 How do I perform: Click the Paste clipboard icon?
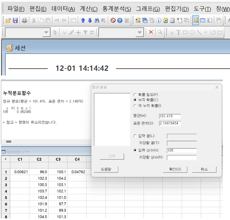click(x=48, y=20)
